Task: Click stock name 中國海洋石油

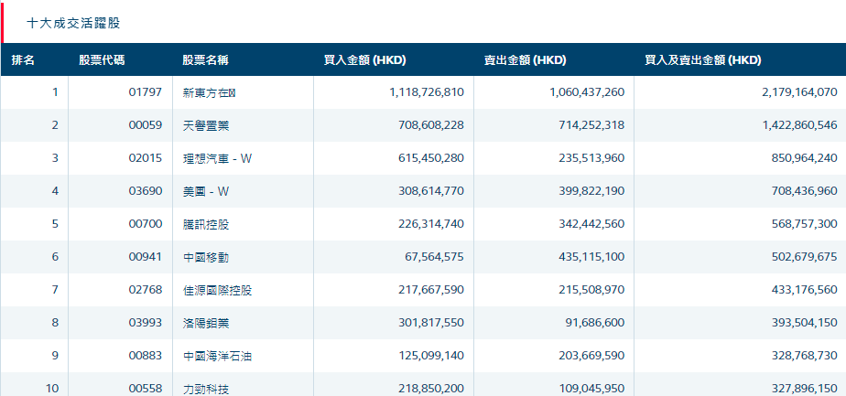Action: (217, 356)
